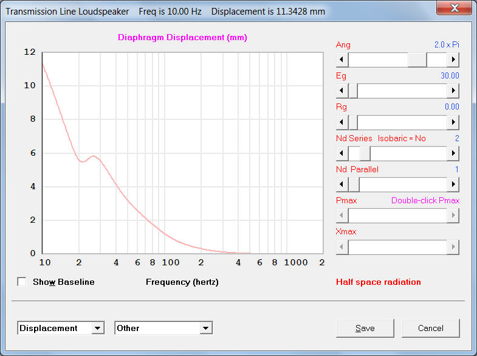477x356 pixels.
Task: Click the Cancel button
Action: click(x=431, y=328)
